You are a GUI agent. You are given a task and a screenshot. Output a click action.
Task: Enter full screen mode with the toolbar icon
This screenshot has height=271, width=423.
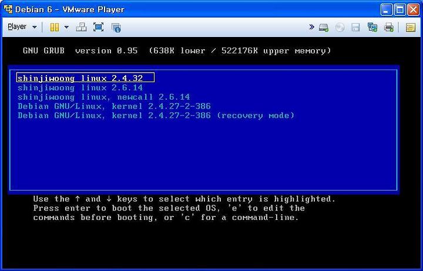[x=99, y=27]
